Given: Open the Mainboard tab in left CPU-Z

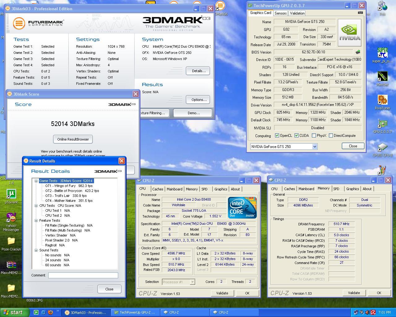Looking at the screenshot, I should tap(174, 189).
